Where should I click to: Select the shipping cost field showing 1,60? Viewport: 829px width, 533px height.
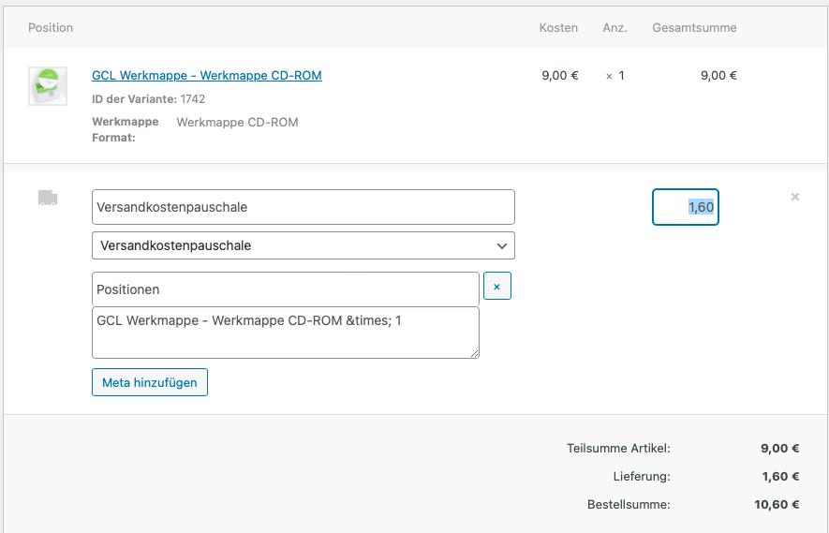pos(686,207)
